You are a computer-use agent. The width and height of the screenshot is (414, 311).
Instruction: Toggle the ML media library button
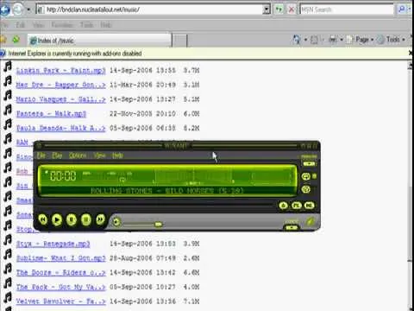coord(310,205)
